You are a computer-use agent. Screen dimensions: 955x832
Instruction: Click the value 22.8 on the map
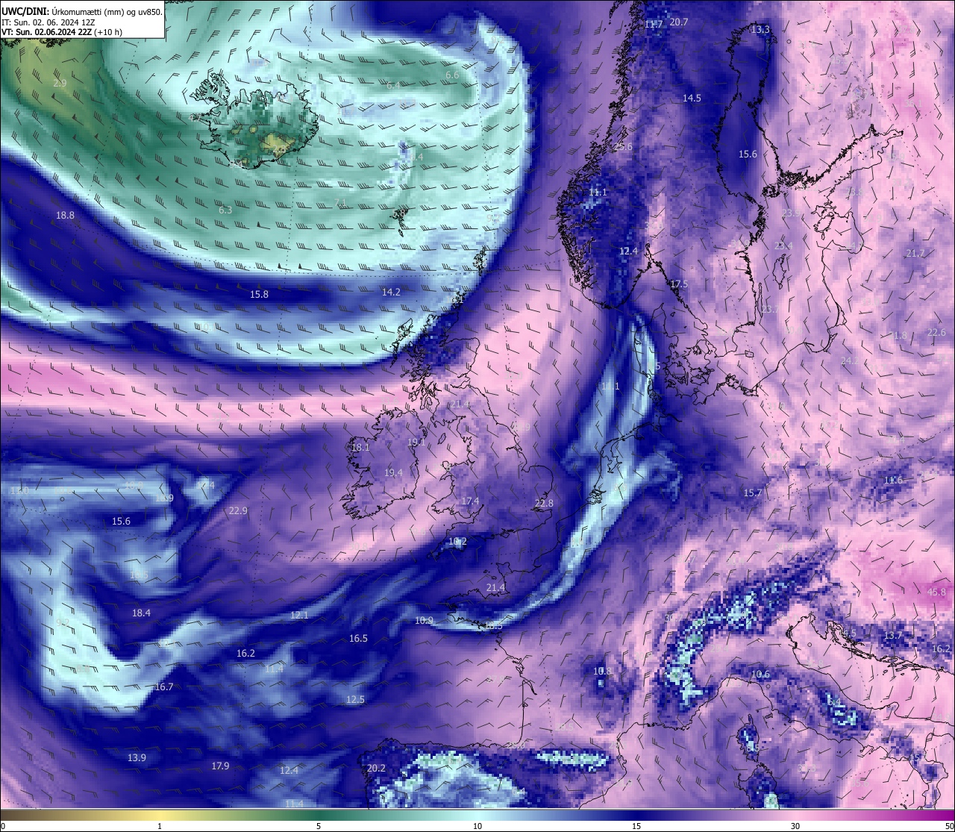coord(545,504)
